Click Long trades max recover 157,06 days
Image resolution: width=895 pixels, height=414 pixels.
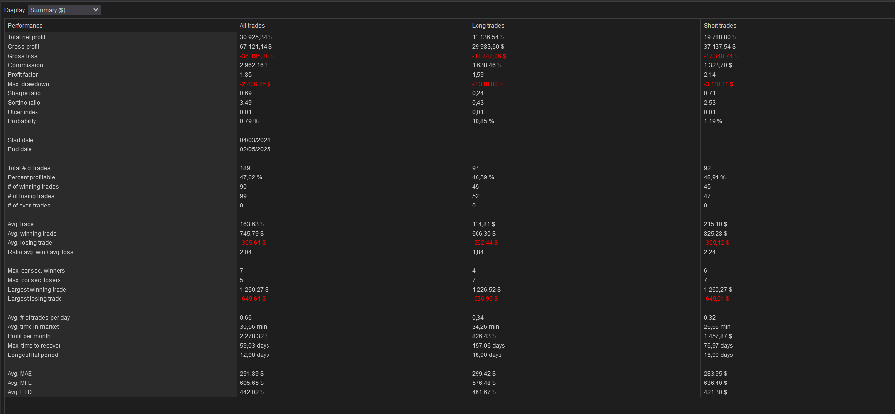pos(488,346)
